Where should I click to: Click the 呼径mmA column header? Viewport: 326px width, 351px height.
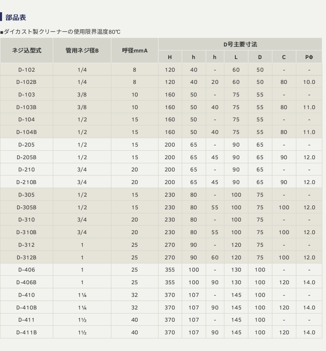[x=135, y=50]
